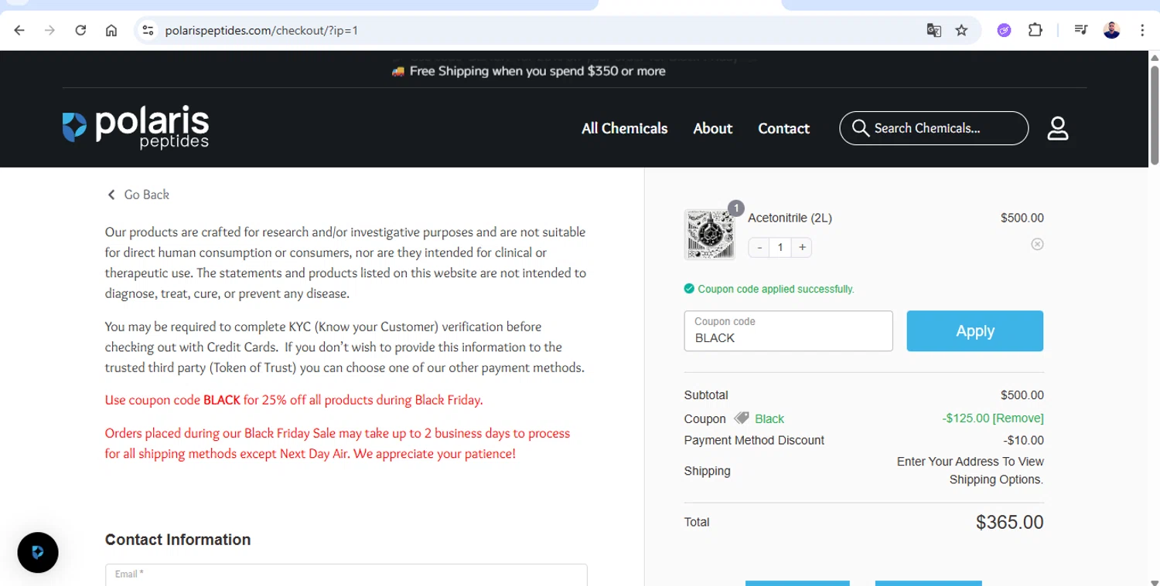Image resolution: width=1160 pixels, height=586 pixels.
Task: Click the -$10.00 discount amount
Action: [1023, 440]
